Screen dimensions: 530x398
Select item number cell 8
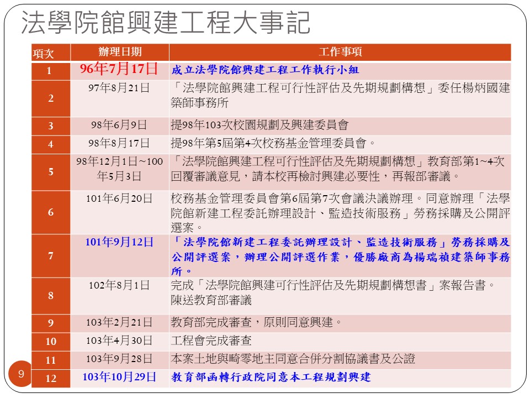pos(51,296)
